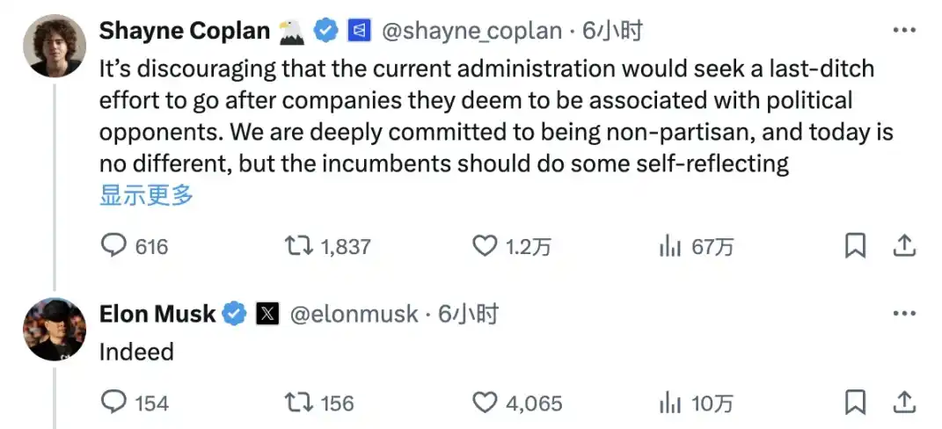This screenshot has height=429, width=942.
Task: Reply to Elon Musk's Indeed tweet
Action: [114, 403]
